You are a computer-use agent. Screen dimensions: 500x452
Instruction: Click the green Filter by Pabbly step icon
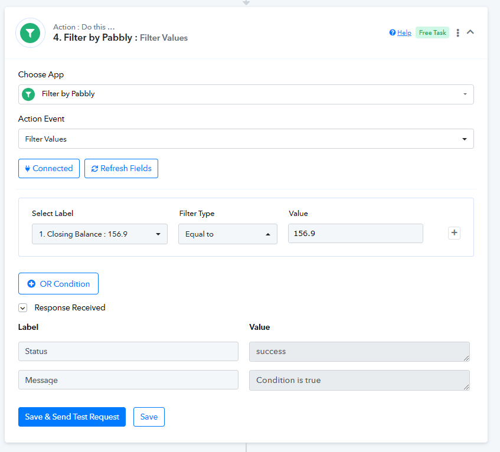point(30,33)
